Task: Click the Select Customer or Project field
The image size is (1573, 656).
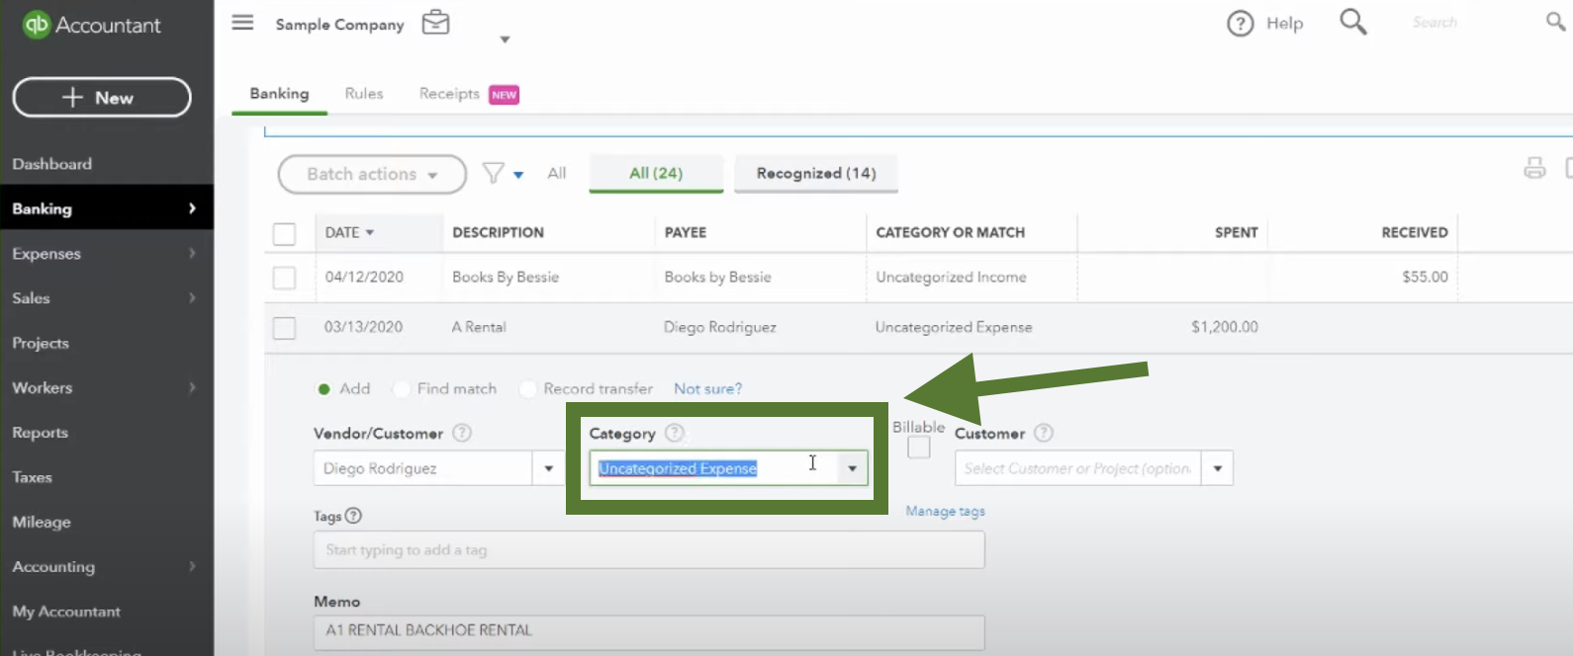Action: coord(1078,468)
